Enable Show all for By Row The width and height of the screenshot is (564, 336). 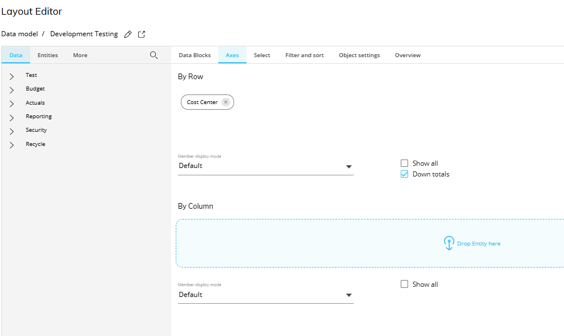[405, 163]
